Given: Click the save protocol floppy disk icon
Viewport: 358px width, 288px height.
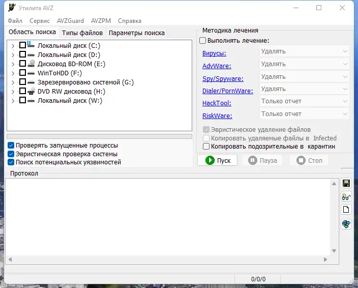Looking at the screenshot, I should [346, 183].
